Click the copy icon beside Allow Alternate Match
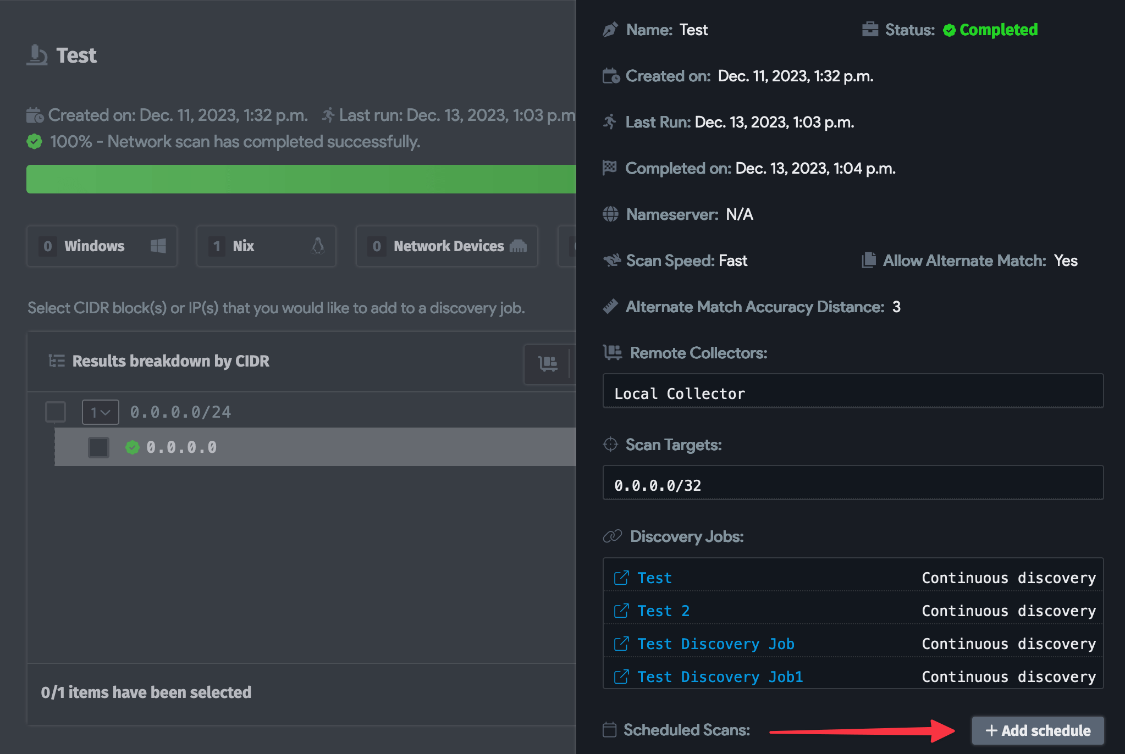This screenshot has height=754, width=1125. pos(869,260)
